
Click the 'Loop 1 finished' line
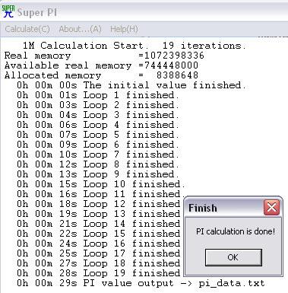point(98,95)
